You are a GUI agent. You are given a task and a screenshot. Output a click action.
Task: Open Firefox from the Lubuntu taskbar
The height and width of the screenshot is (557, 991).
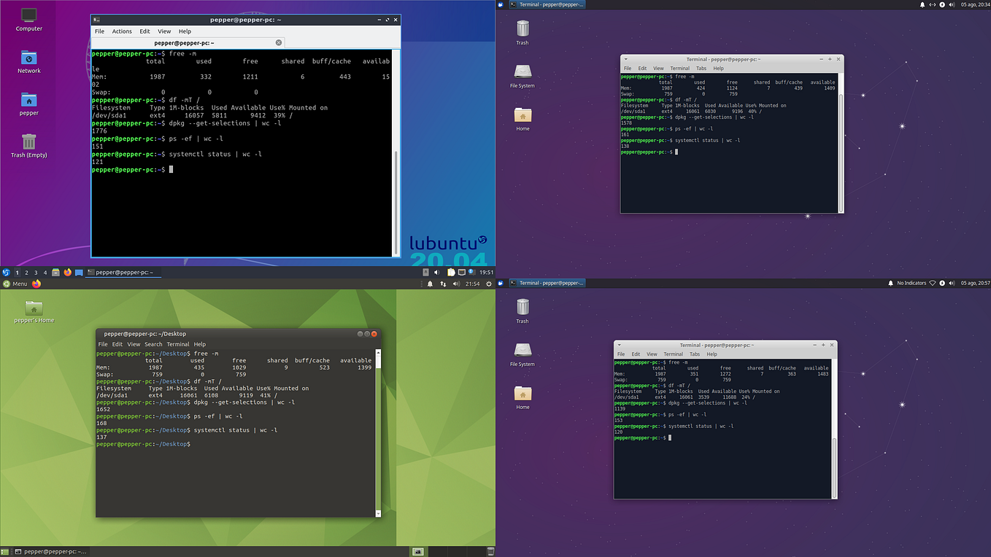67,272
